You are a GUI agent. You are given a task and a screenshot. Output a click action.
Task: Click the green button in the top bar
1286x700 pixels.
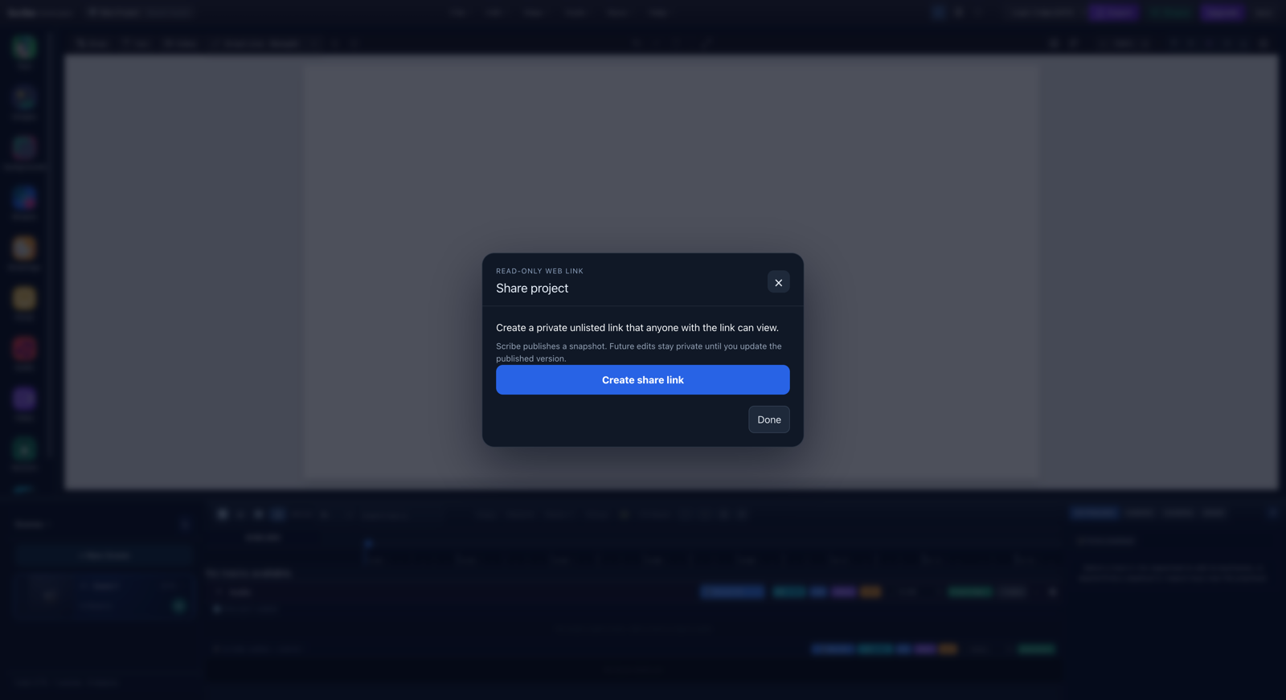[x=1170, y=13]
